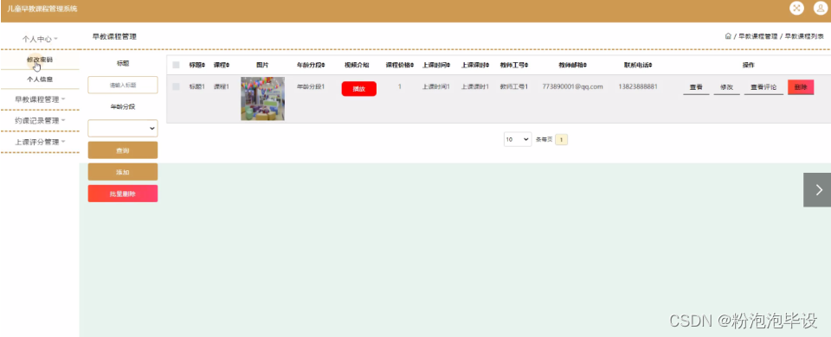Image resolution: width=831 pixels, height=337 pixels.
Task: Click the 查询 search button
Action: pos(123,150)
